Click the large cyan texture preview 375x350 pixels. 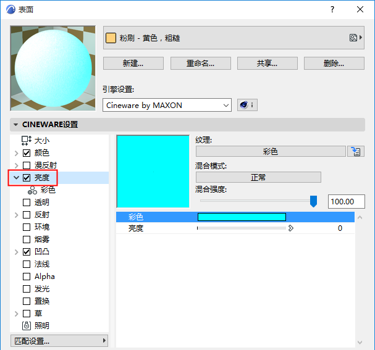point(153,172)
